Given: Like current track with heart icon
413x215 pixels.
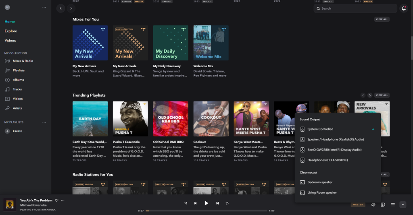Looking at the screenshot, I should (56, 200).
